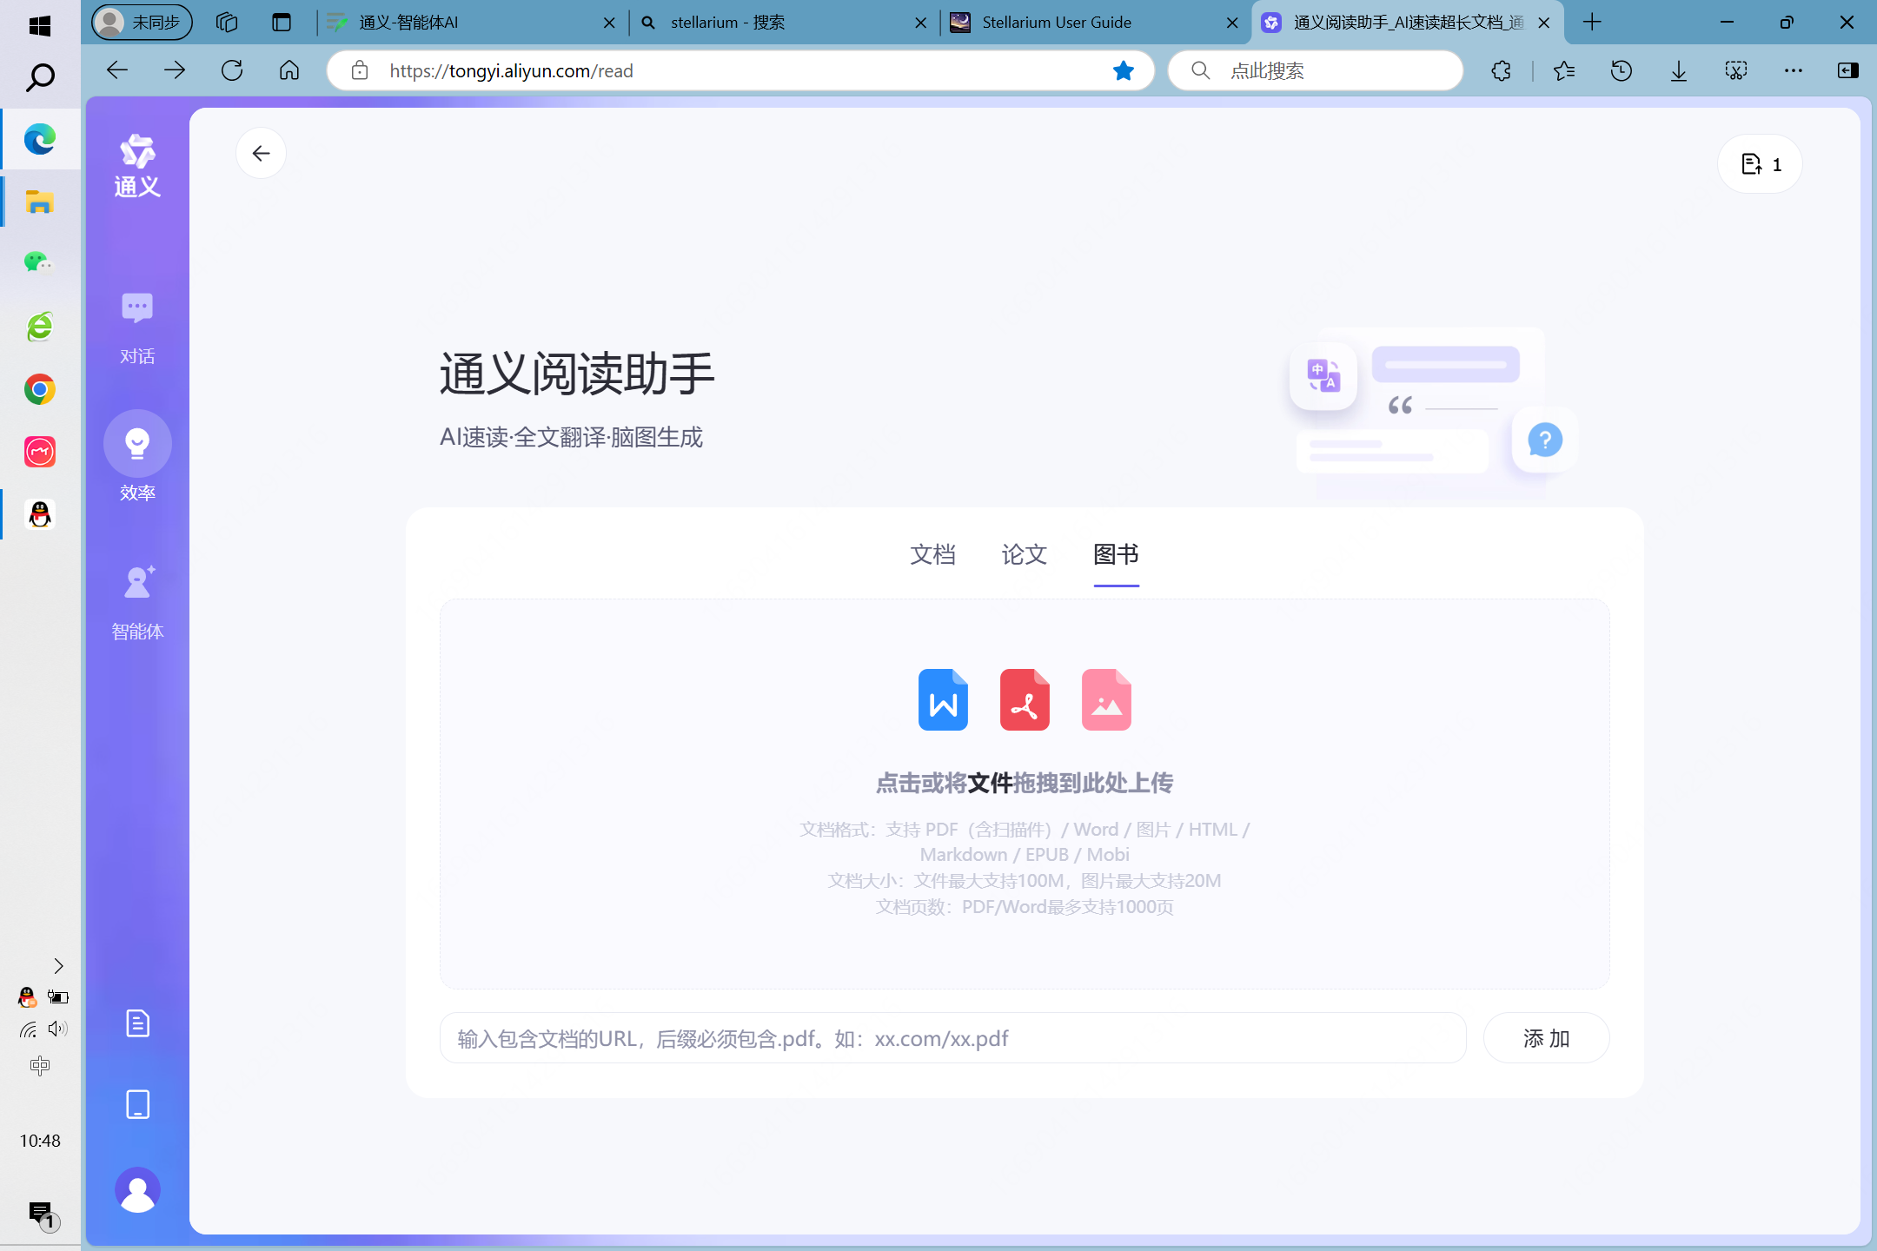
Task: Click the 10:48 clock
Action: [40, 1141]
